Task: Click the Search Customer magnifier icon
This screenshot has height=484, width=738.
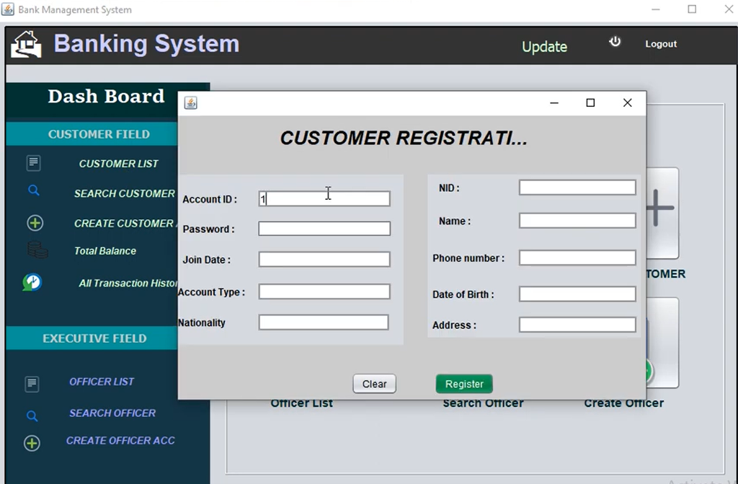Action: [33, 190]
